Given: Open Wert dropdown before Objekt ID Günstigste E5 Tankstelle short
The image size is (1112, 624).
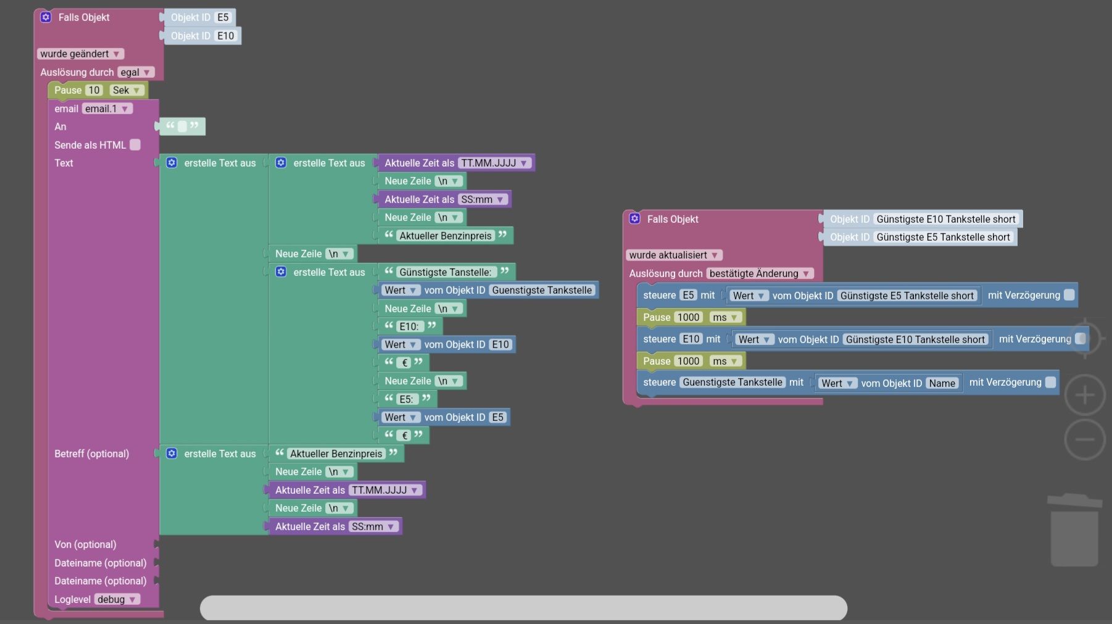Looking at the screenshot, I should (749, 296).
